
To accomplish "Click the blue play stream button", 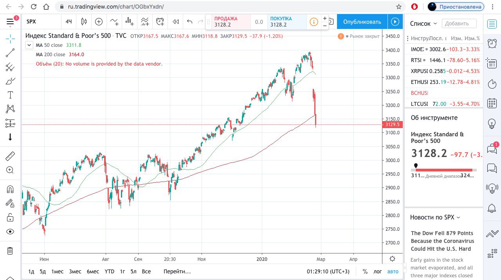I will pos(395,22).
